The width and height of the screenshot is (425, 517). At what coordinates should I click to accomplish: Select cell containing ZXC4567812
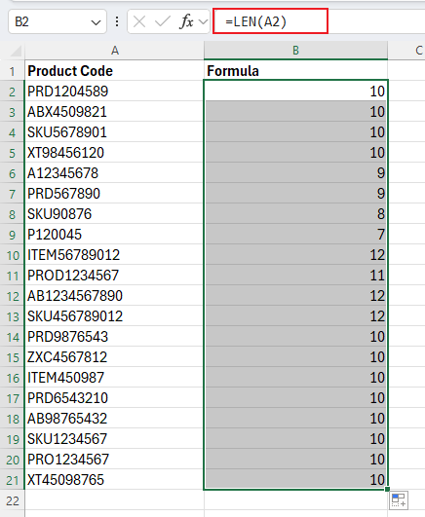point(114,357)
